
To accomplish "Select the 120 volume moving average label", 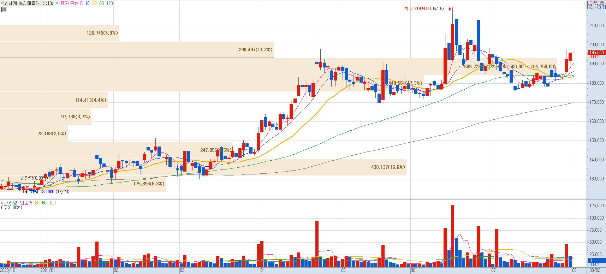I will (x=52, y=203).
